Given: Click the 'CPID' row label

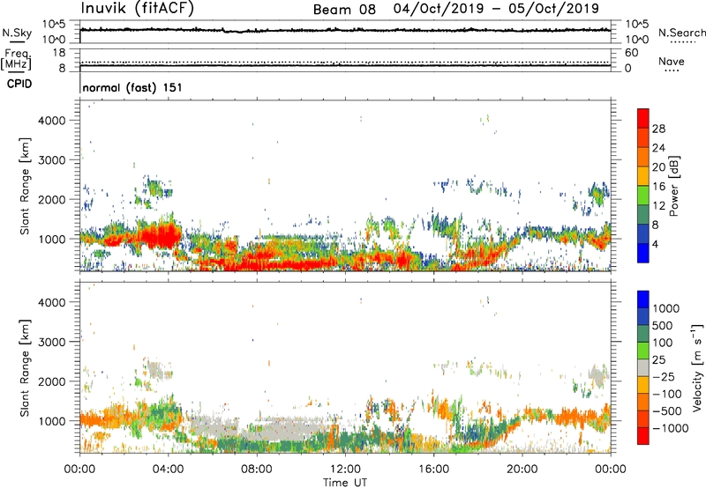Looking at the screenshot, I should point(19,84).
